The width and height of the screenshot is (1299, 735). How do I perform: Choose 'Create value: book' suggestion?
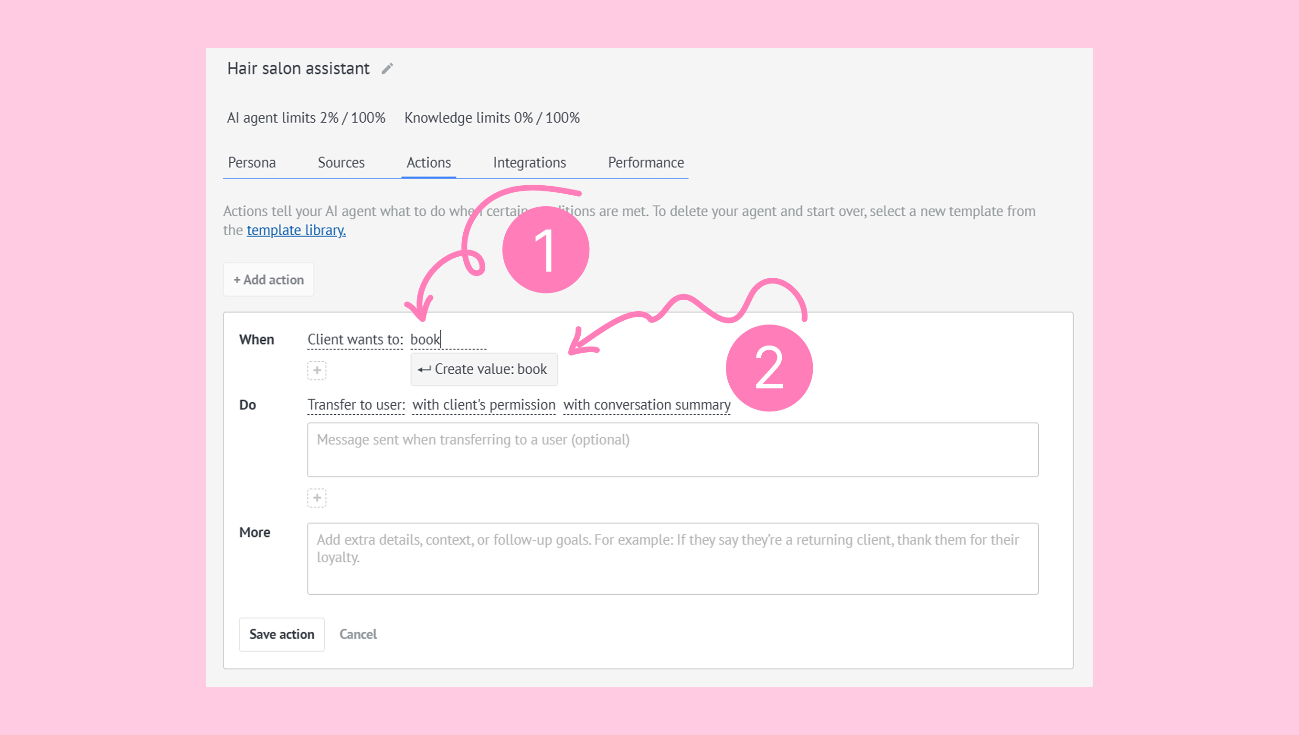[x=484, y=369]
